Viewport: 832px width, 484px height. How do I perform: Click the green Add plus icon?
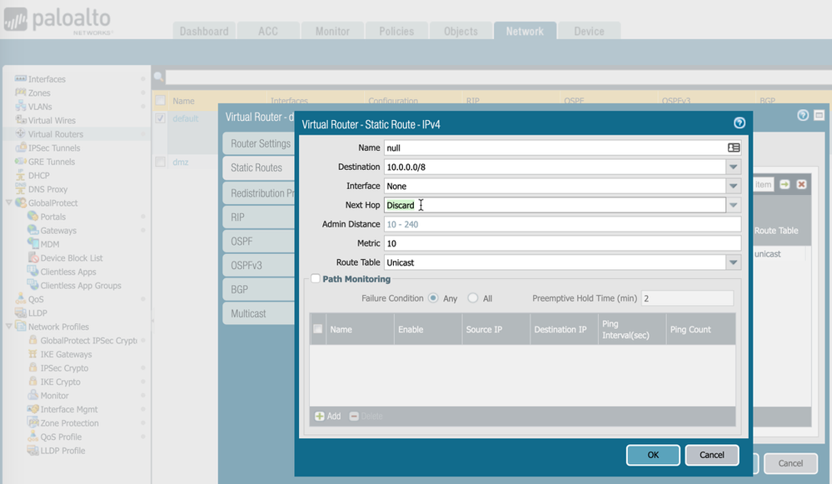pyautogui.click(x=320, y=416)
